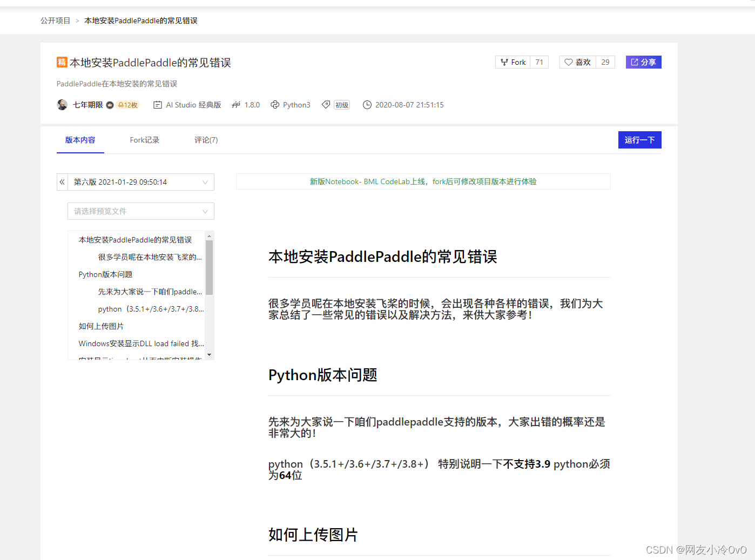
Task: Click the 分享 share button
Action: (x=644, y=62)
